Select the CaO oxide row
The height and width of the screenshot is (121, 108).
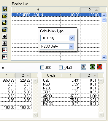click(x=70, y=80)
